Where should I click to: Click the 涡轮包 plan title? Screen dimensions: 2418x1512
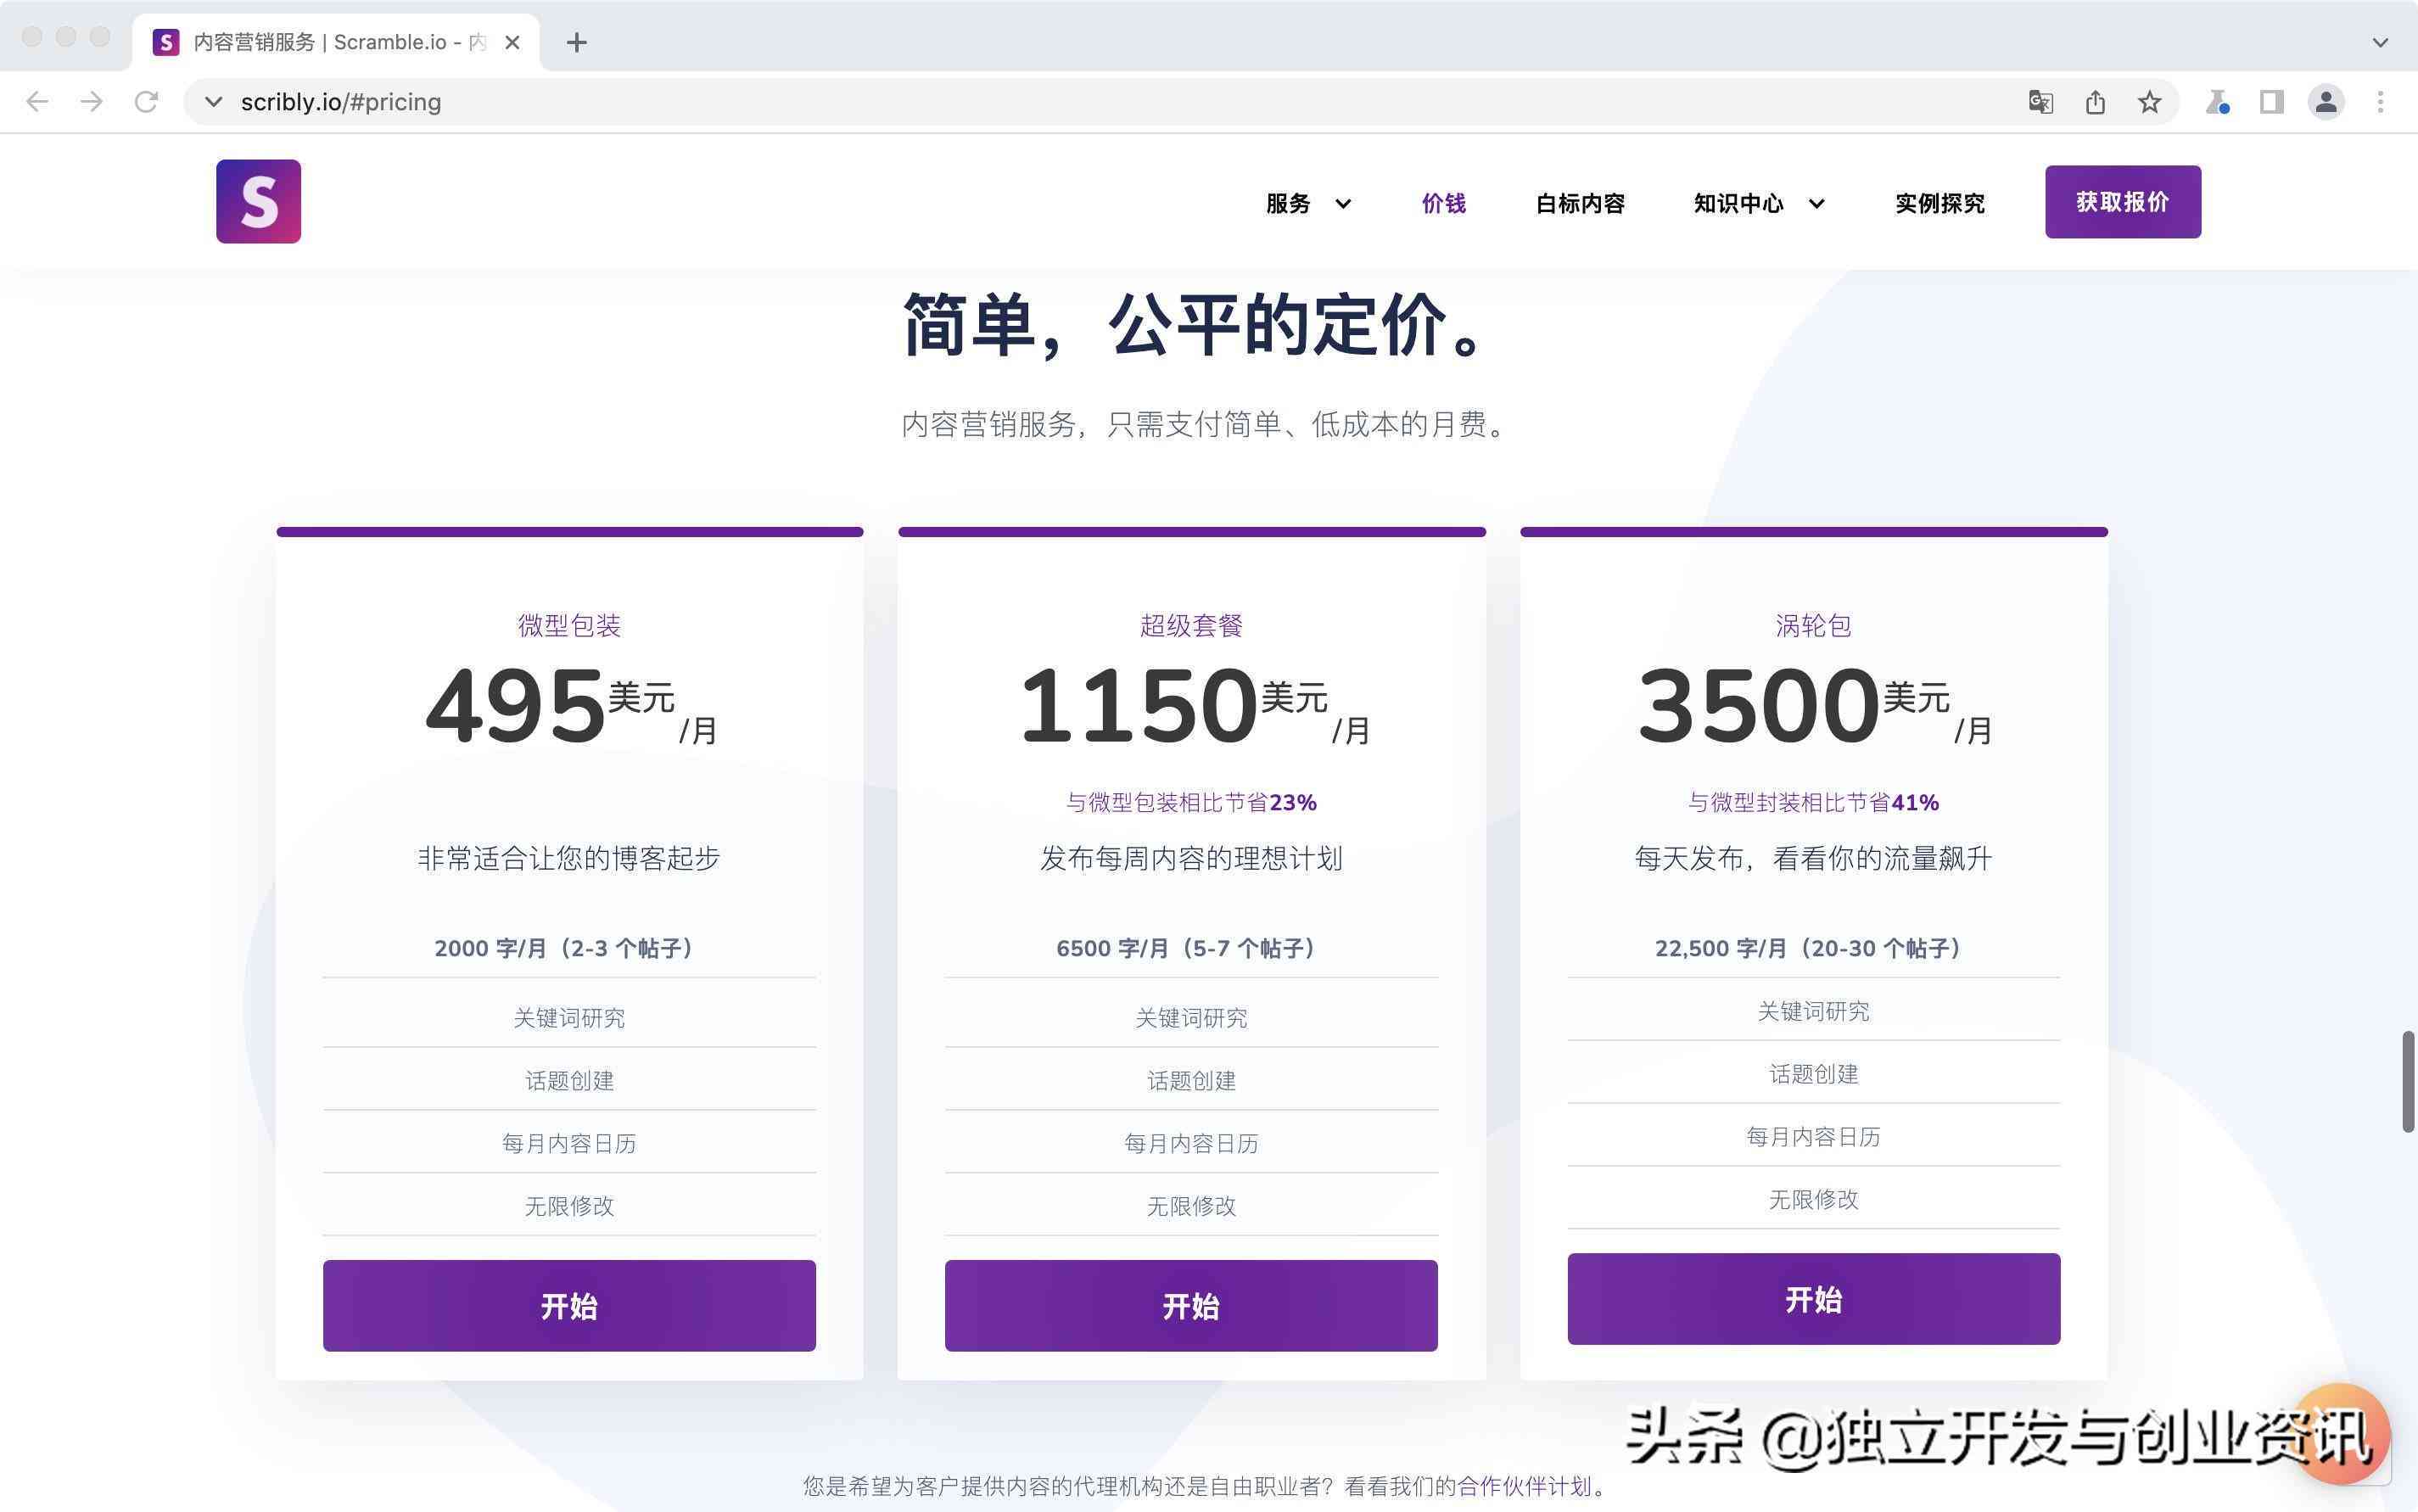1813,626
